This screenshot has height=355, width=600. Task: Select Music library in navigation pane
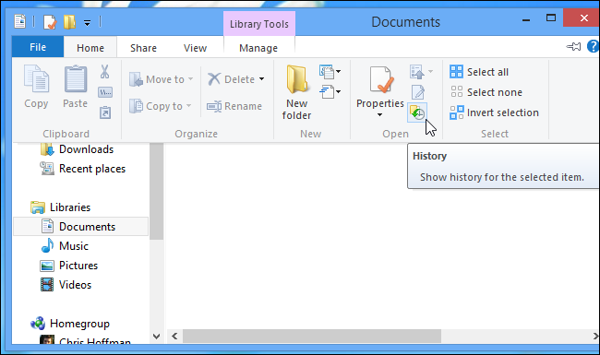tap(65, 245)
